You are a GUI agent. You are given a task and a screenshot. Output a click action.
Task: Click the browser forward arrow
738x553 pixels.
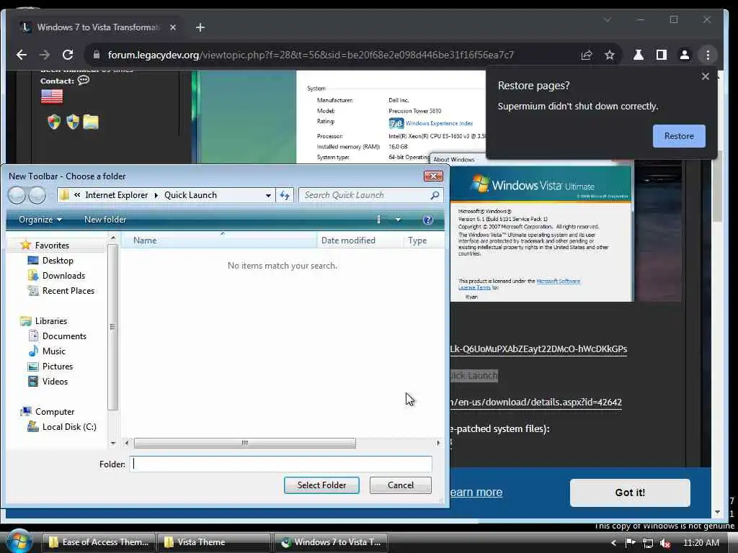[45, 55]
